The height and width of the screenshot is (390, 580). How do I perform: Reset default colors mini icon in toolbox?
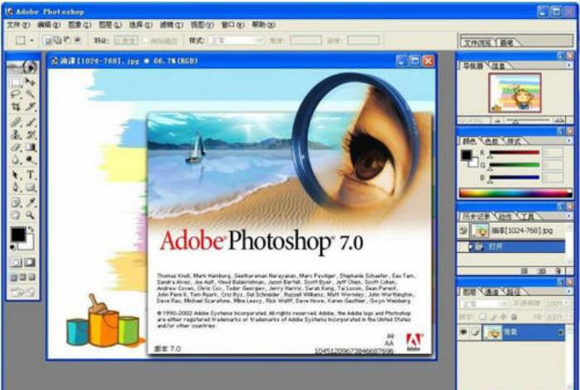[13, 246]
